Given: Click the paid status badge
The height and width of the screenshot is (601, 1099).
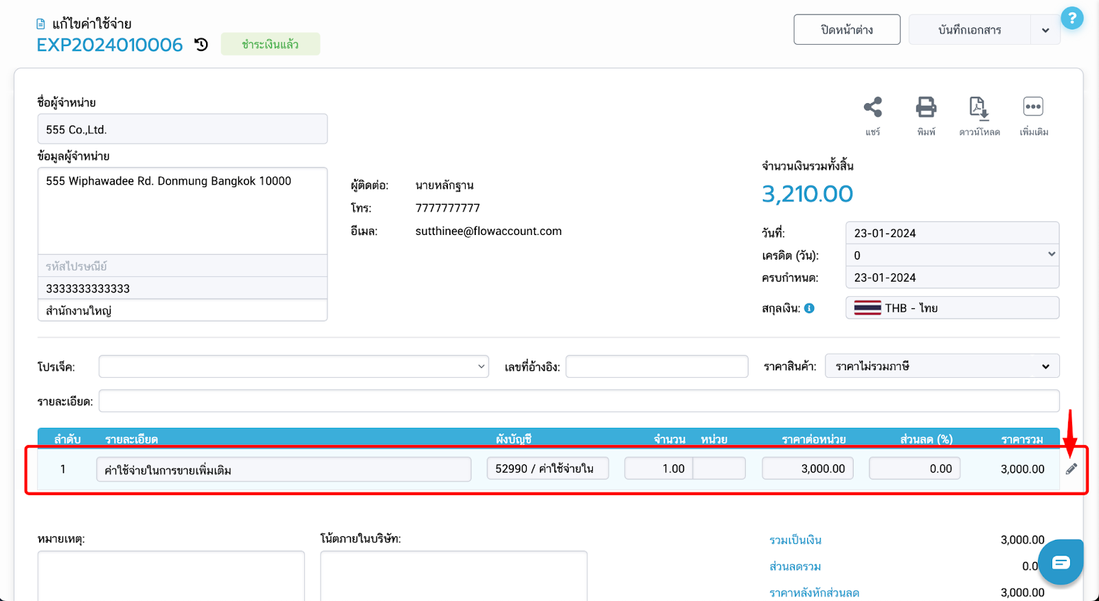Looking at the screenshot, I should (x=270, y=45).
